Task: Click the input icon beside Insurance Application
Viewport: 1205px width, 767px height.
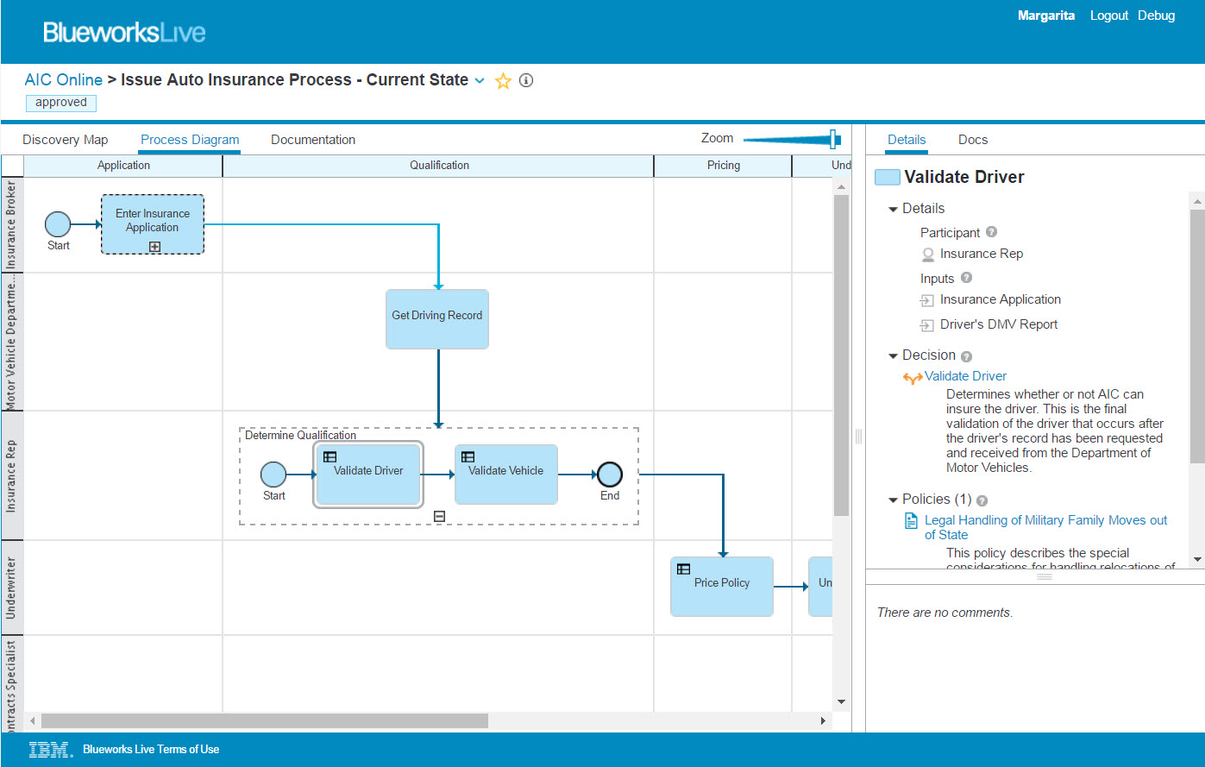Action: click(x=927, y=300)
